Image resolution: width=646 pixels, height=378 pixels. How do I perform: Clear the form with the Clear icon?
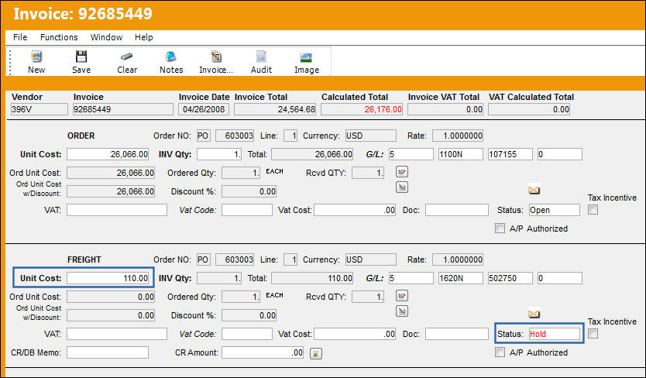(x=126, y=57)
